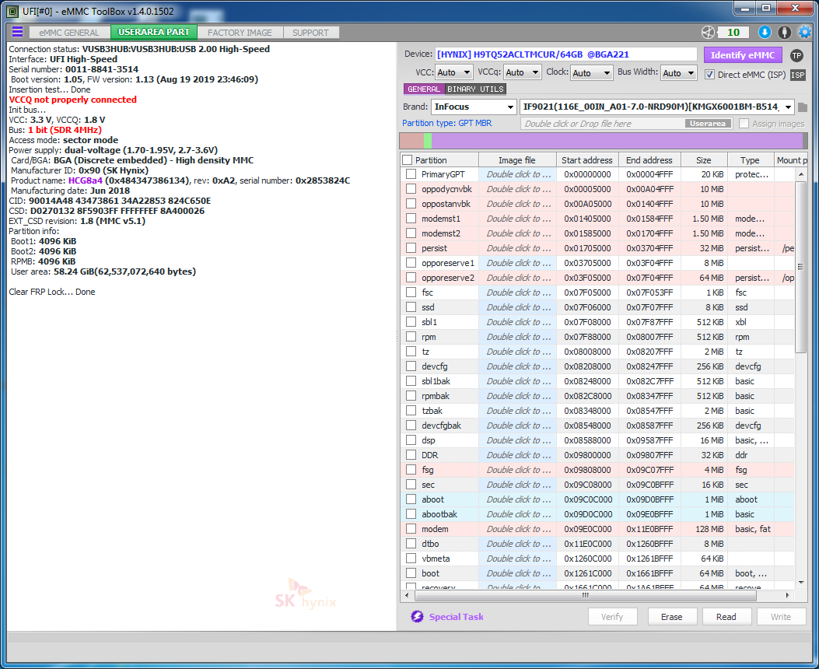Click the purple userdata segment in partition map
Image resolution: width=819 pixels, height=669 pixels.
(616, 141)
